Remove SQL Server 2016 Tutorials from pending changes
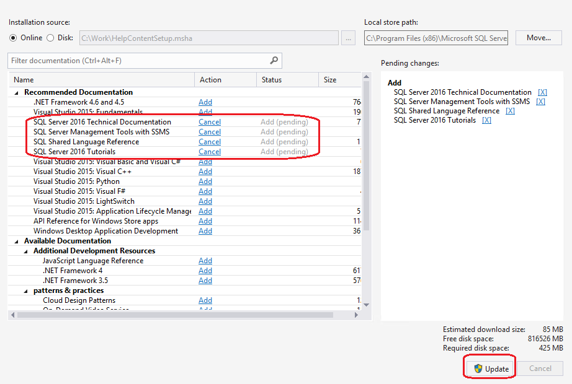Image resolution: width=572 pixels, height=384 pixels. click(x=486, y=120)
